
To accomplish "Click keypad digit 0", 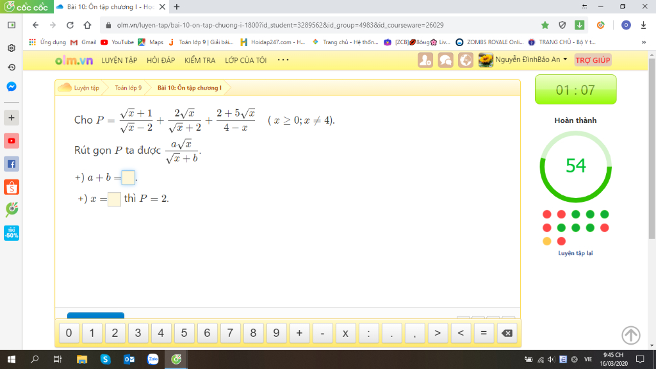I will click(69, 333).
